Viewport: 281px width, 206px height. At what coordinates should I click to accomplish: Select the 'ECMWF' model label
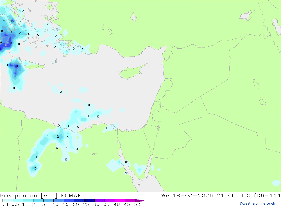pos(71,195)
